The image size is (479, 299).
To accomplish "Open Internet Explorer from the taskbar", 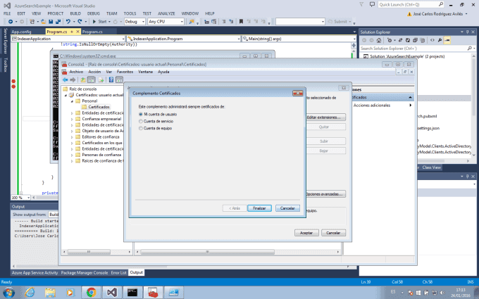I will tap(30, 293).
